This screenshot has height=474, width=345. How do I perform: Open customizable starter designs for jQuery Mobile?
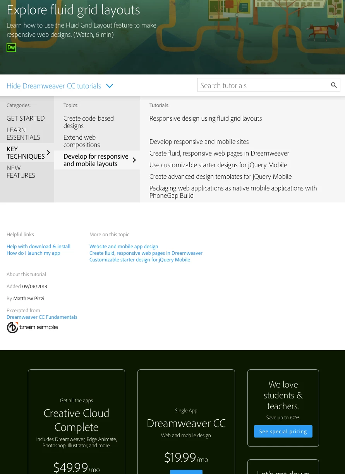(x=218, y=165)
